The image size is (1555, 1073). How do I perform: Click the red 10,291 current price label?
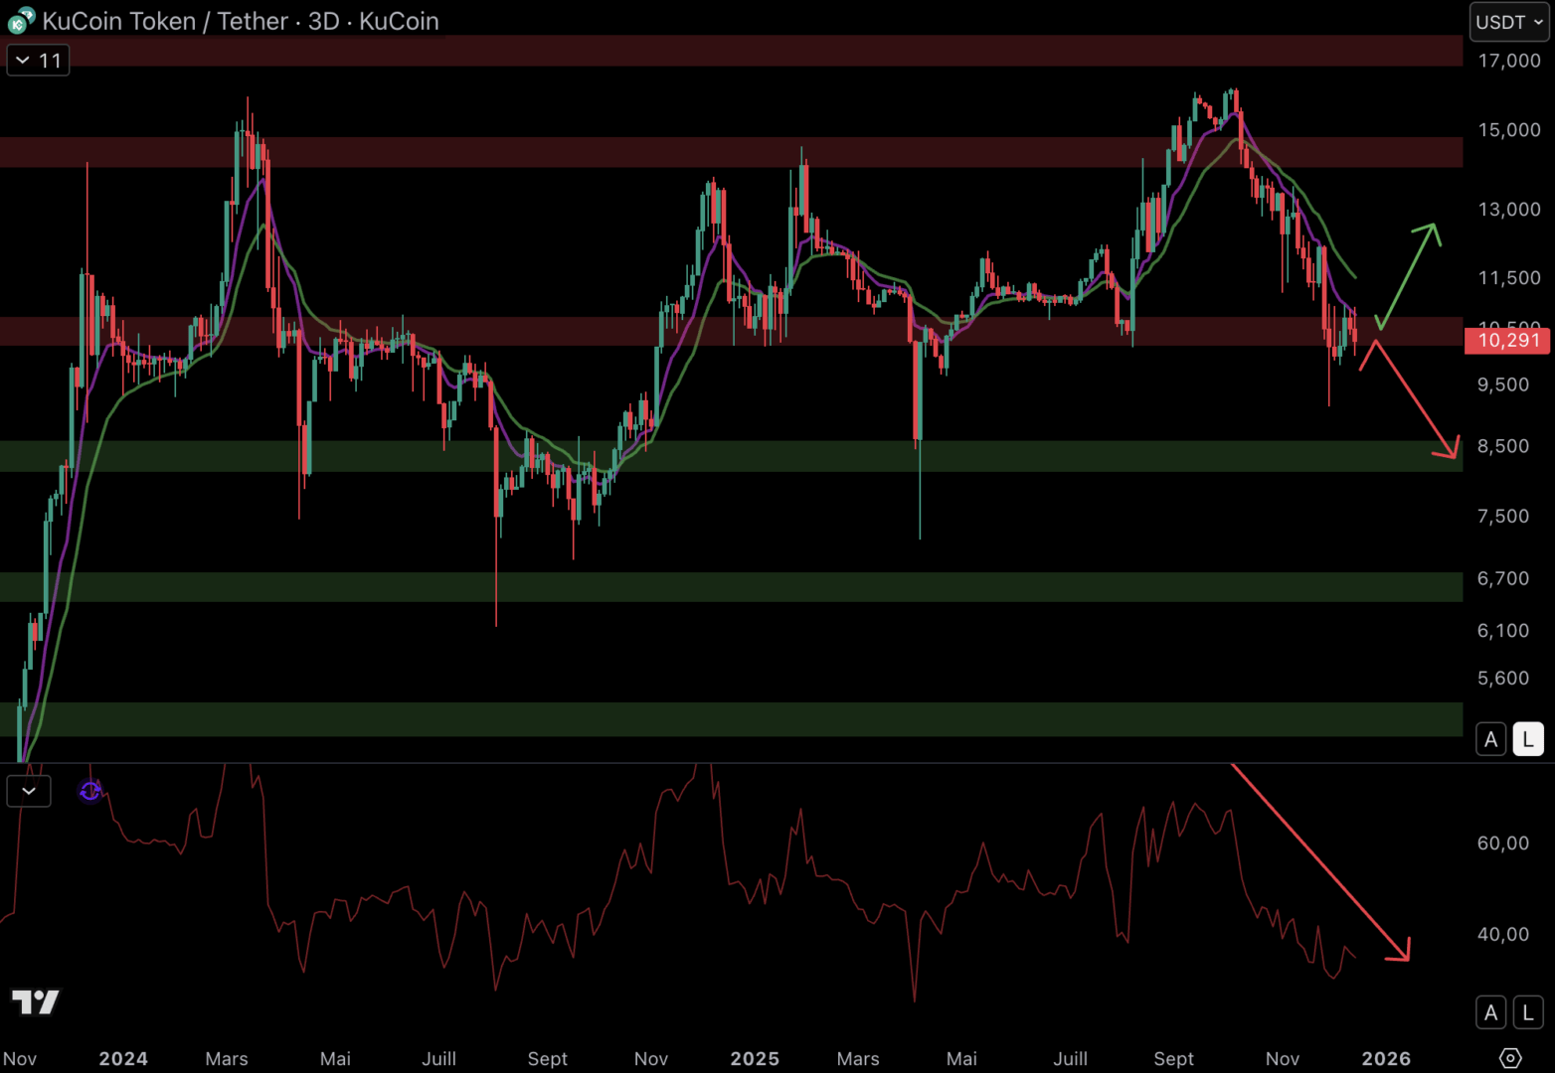pyautogui.click(x=1507, y=341)
